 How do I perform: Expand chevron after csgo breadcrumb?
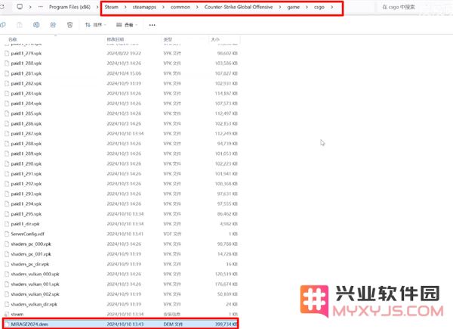[x=331, y=7]
